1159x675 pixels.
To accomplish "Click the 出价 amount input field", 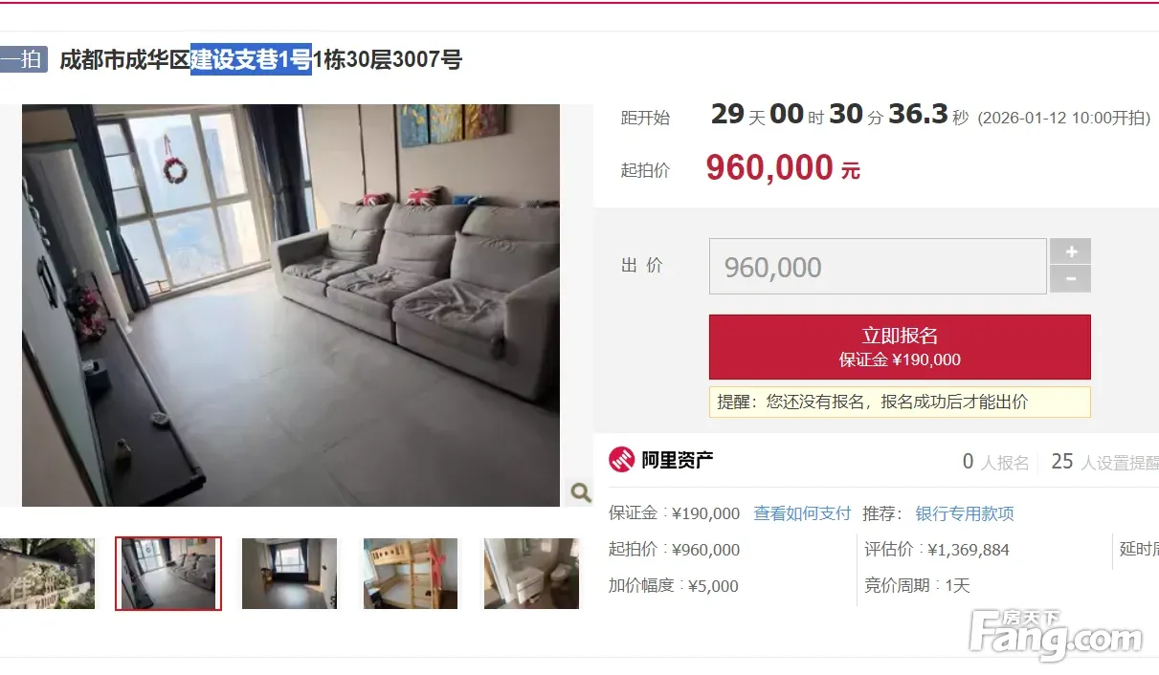I will pos(878,266).
